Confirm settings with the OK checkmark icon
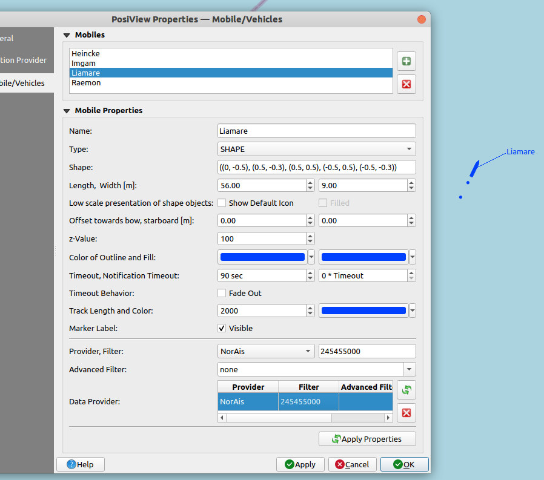 pos(403,464)
